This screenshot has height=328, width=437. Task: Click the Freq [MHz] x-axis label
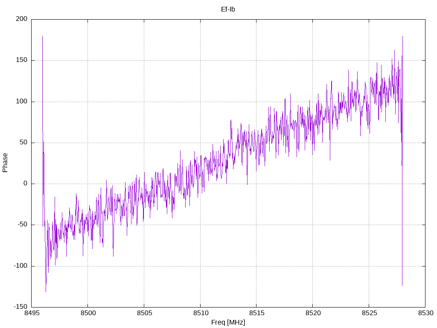tap(228, 322)
